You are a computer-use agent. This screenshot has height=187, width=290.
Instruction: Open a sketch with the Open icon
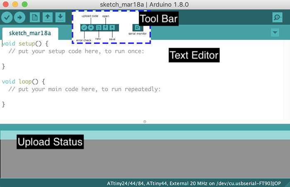point(48,17)
